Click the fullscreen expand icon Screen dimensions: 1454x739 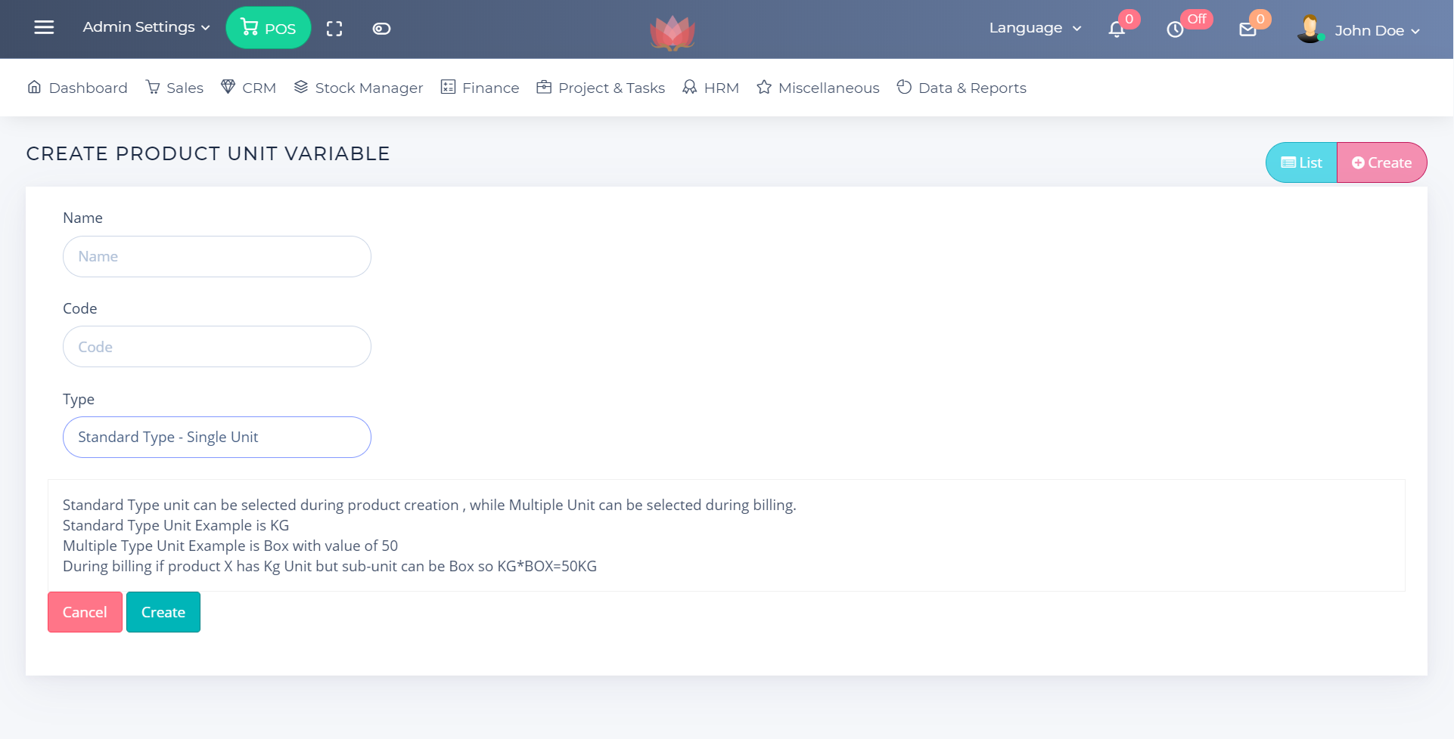pos(334,29)
